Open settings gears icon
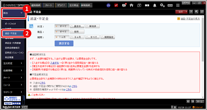Image resolution: width=207 pixels, height=110 pixels. click(x=162, y=5)
